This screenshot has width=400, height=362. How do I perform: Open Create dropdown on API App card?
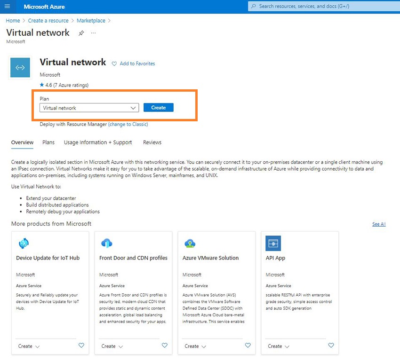pos(279,346)
